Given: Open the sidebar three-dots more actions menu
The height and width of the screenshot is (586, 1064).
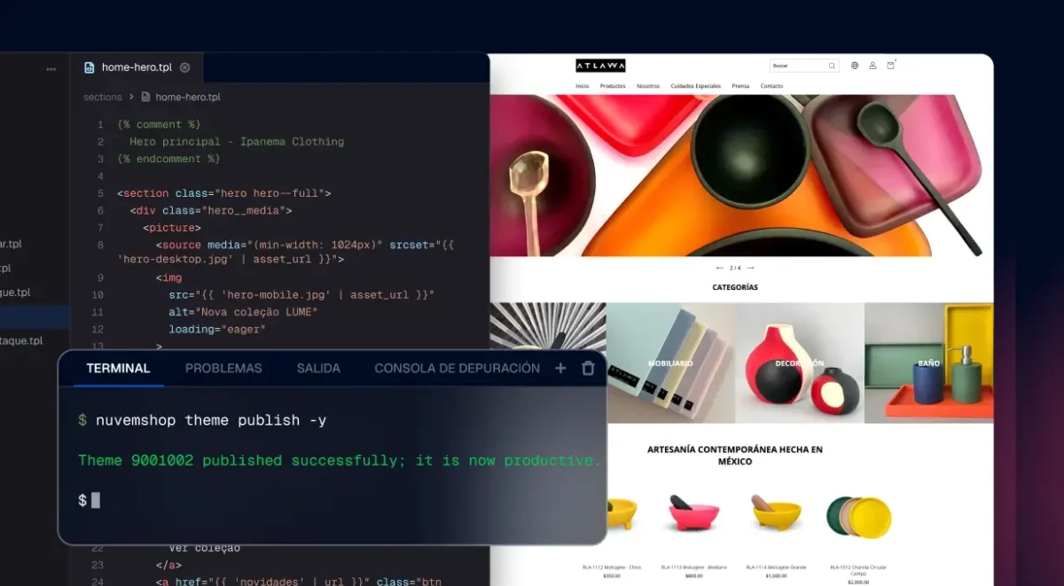Looking at the screenshot, I should point(51,68).
